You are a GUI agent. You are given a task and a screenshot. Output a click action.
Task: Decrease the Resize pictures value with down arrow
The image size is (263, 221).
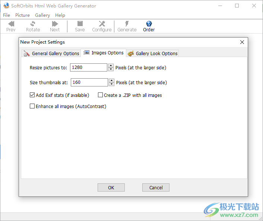click(x=111, y=69)
